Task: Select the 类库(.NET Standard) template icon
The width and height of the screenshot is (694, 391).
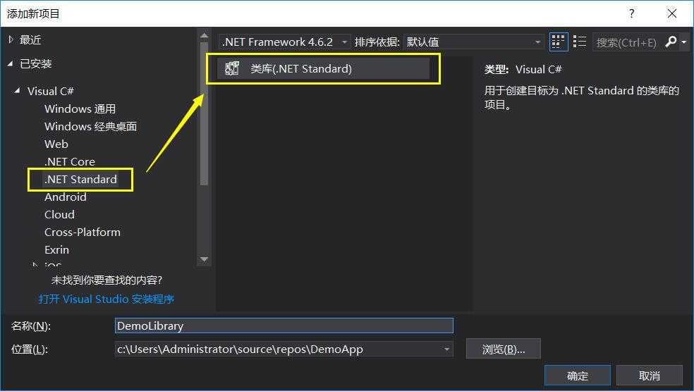Action: [x=232, y=68]
